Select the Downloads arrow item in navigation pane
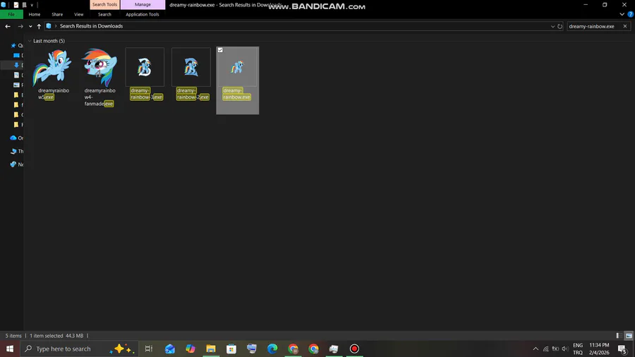Viewport: 635px width, 357px height. tap(17, 65)
